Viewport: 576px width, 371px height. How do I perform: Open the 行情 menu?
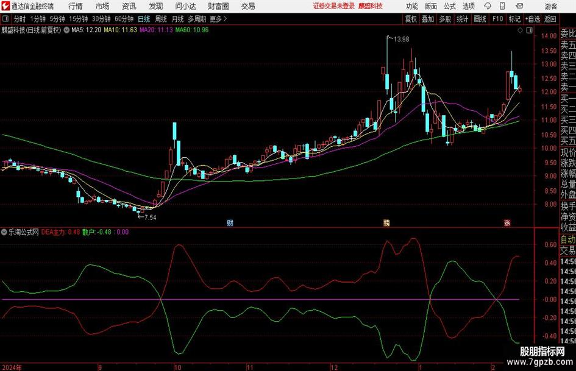(76, 6)
